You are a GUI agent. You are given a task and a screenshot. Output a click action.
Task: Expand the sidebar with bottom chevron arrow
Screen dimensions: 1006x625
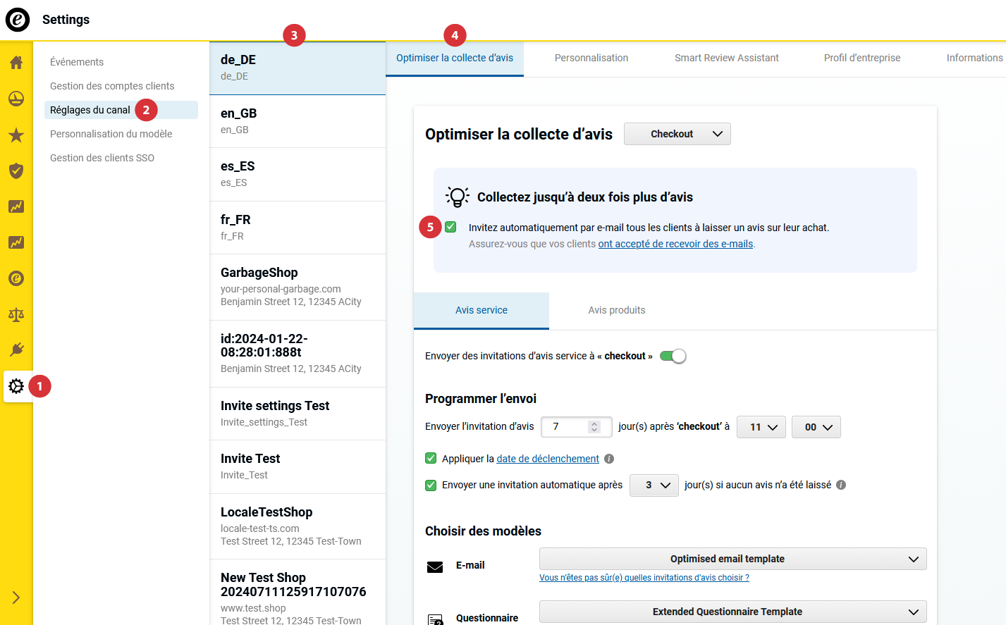[x=16, y=598]
